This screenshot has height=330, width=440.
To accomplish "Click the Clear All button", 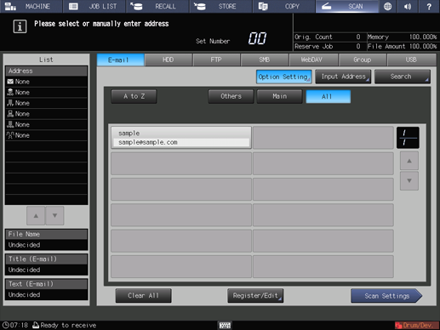I will point(143,296).
